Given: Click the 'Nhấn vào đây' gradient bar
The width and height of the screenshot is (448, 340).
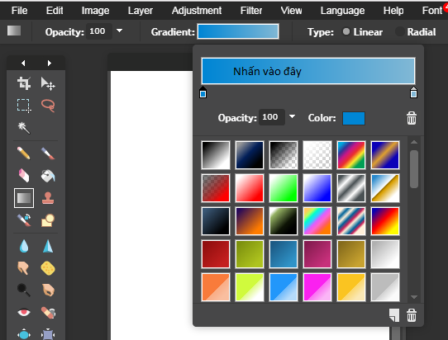Looking at the screenshot, I should click(x=308, y=71).
